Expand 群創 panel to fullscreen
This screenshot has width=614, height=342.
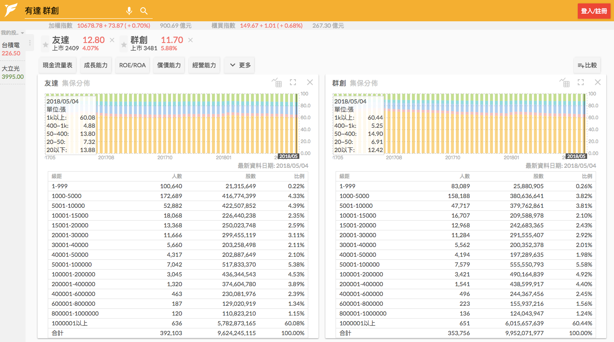581,82
